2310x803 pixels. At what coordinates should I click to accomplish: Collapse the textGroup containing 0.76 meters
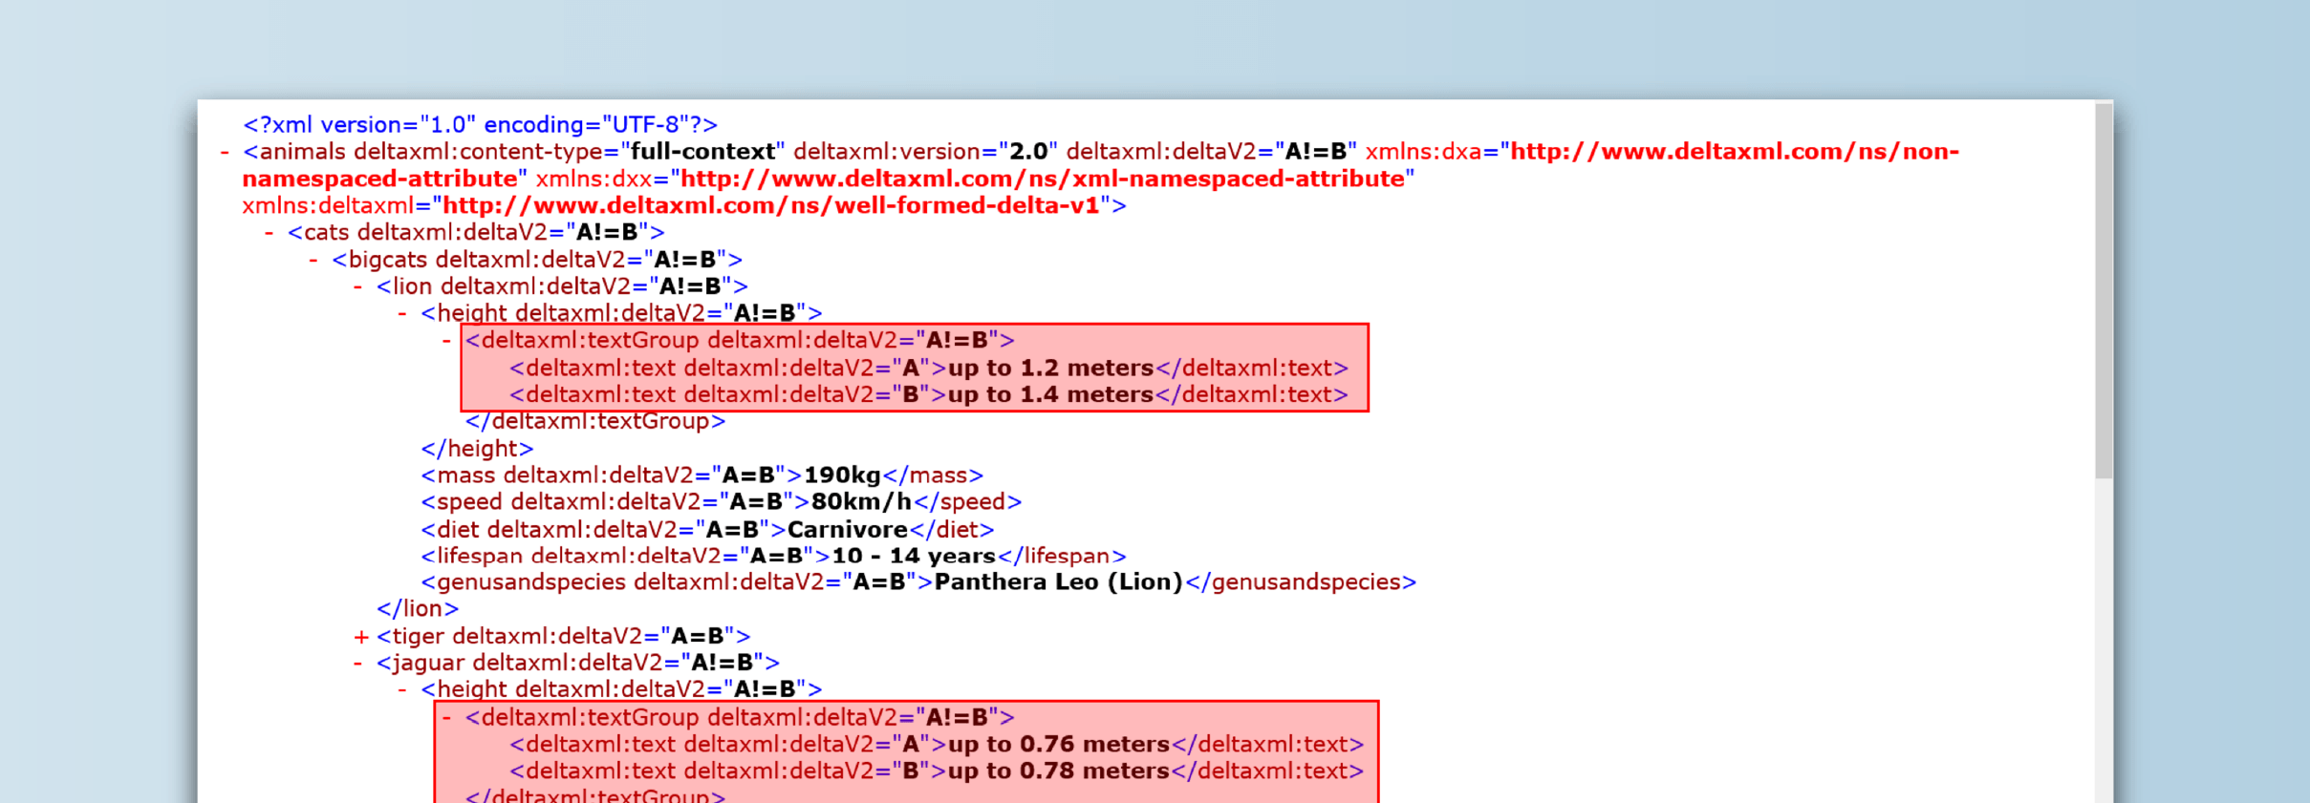[x=446, y=717]
